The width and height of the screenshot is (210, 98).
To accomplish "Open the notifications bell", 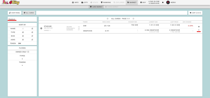I will tap(163, 2).
